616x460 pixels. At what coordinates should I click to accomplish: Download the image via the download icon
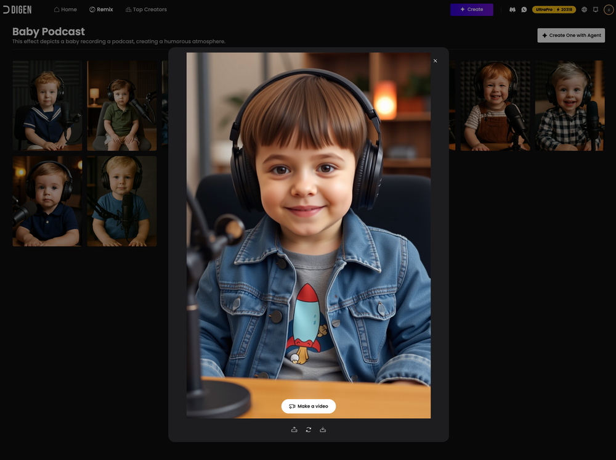click(x=323, y=429)
